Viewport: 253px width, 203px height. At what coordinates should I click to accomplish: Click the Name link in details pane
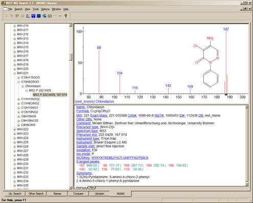[x=81, y=107]
